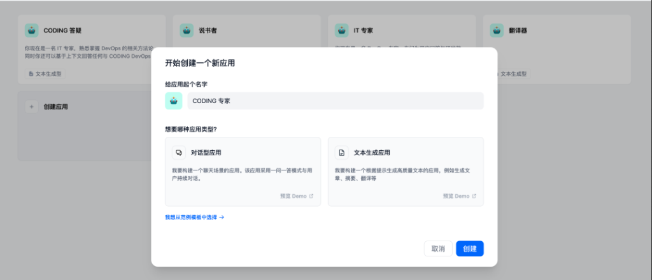Open the 翻译器 app card title

(518, 30)
